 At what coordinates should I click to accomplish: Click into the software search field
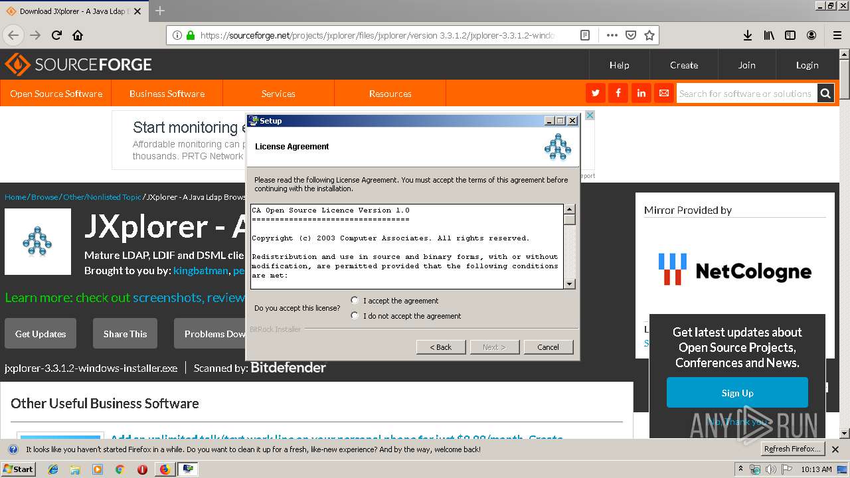click(x=746, y=94)
